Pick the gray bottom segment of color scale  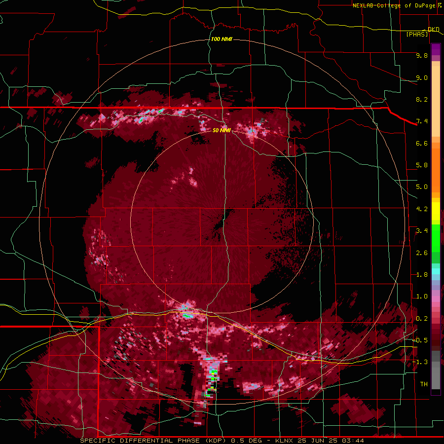pos(436,370)
